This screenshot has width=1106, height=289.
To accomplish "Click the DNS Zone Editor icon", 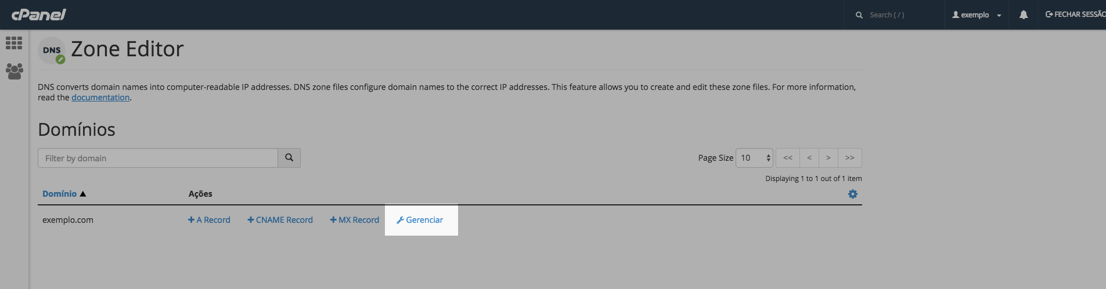I will 52,50.
